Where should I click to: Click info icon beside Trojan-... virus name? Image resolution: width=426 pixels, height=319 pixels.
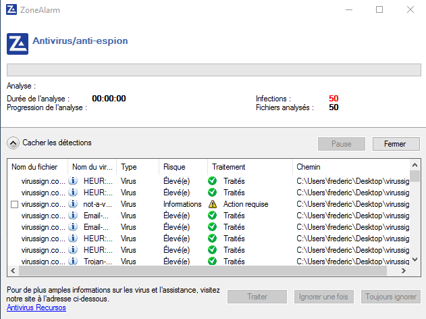click(x=73, y=261)
